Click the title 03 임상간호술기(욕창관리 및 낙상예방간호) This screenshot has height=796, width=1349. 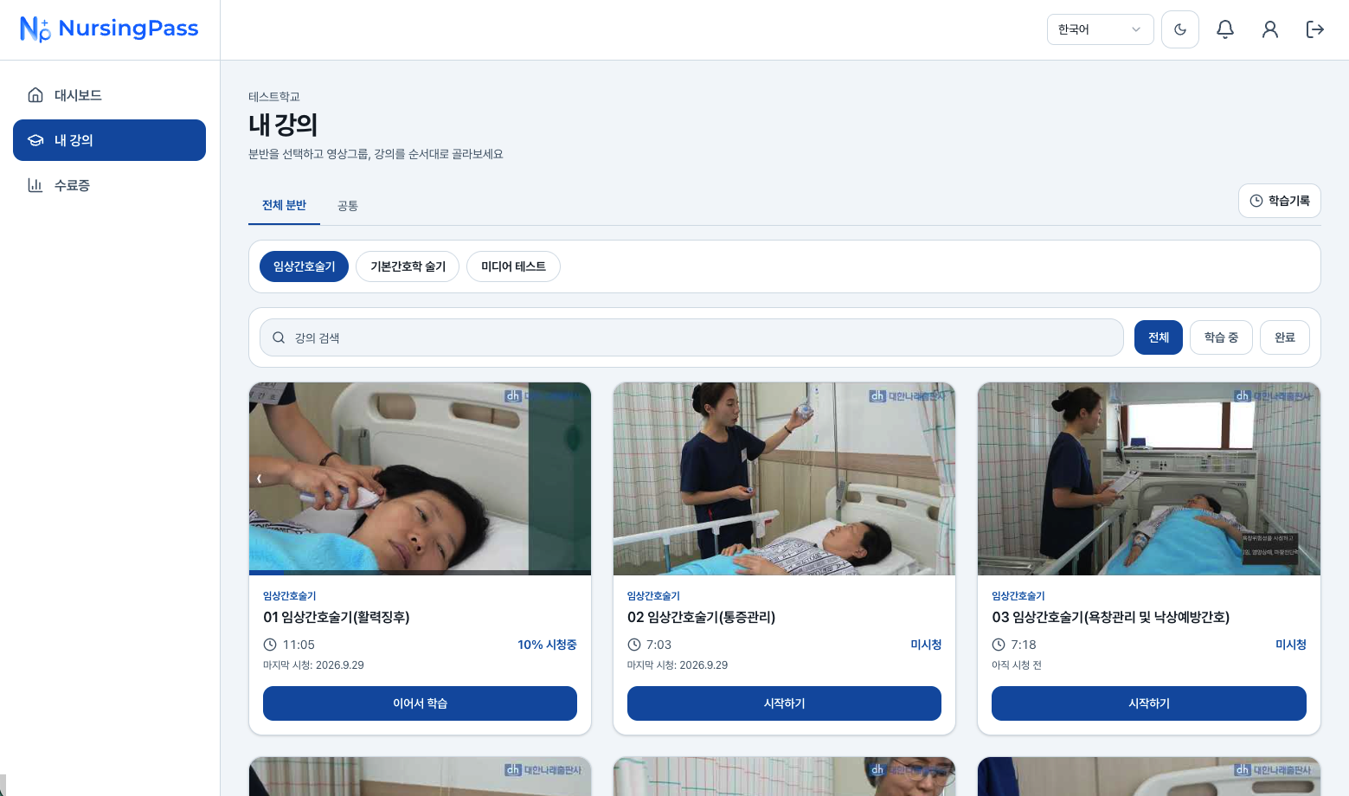1111,617
